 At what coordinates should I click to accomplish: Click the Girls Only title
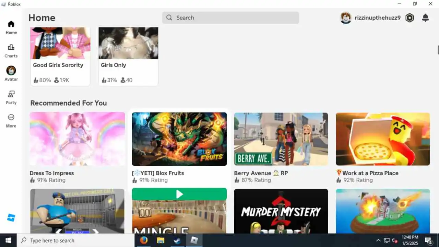(x=114, y=65)
